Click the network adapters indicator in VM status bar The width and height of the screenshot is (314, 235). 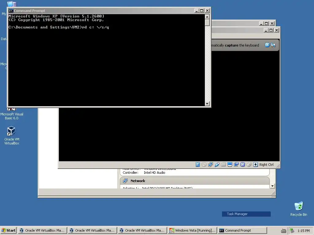point(210,164)
